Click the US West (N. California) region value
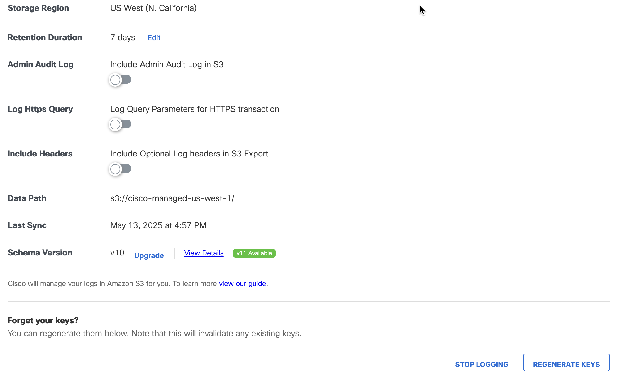 pos(153,8)
